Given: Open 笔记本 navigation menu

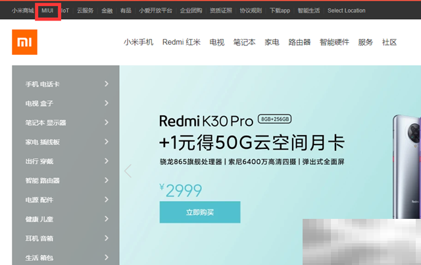Looking at the screenshot, I should (x=244, y=42).
